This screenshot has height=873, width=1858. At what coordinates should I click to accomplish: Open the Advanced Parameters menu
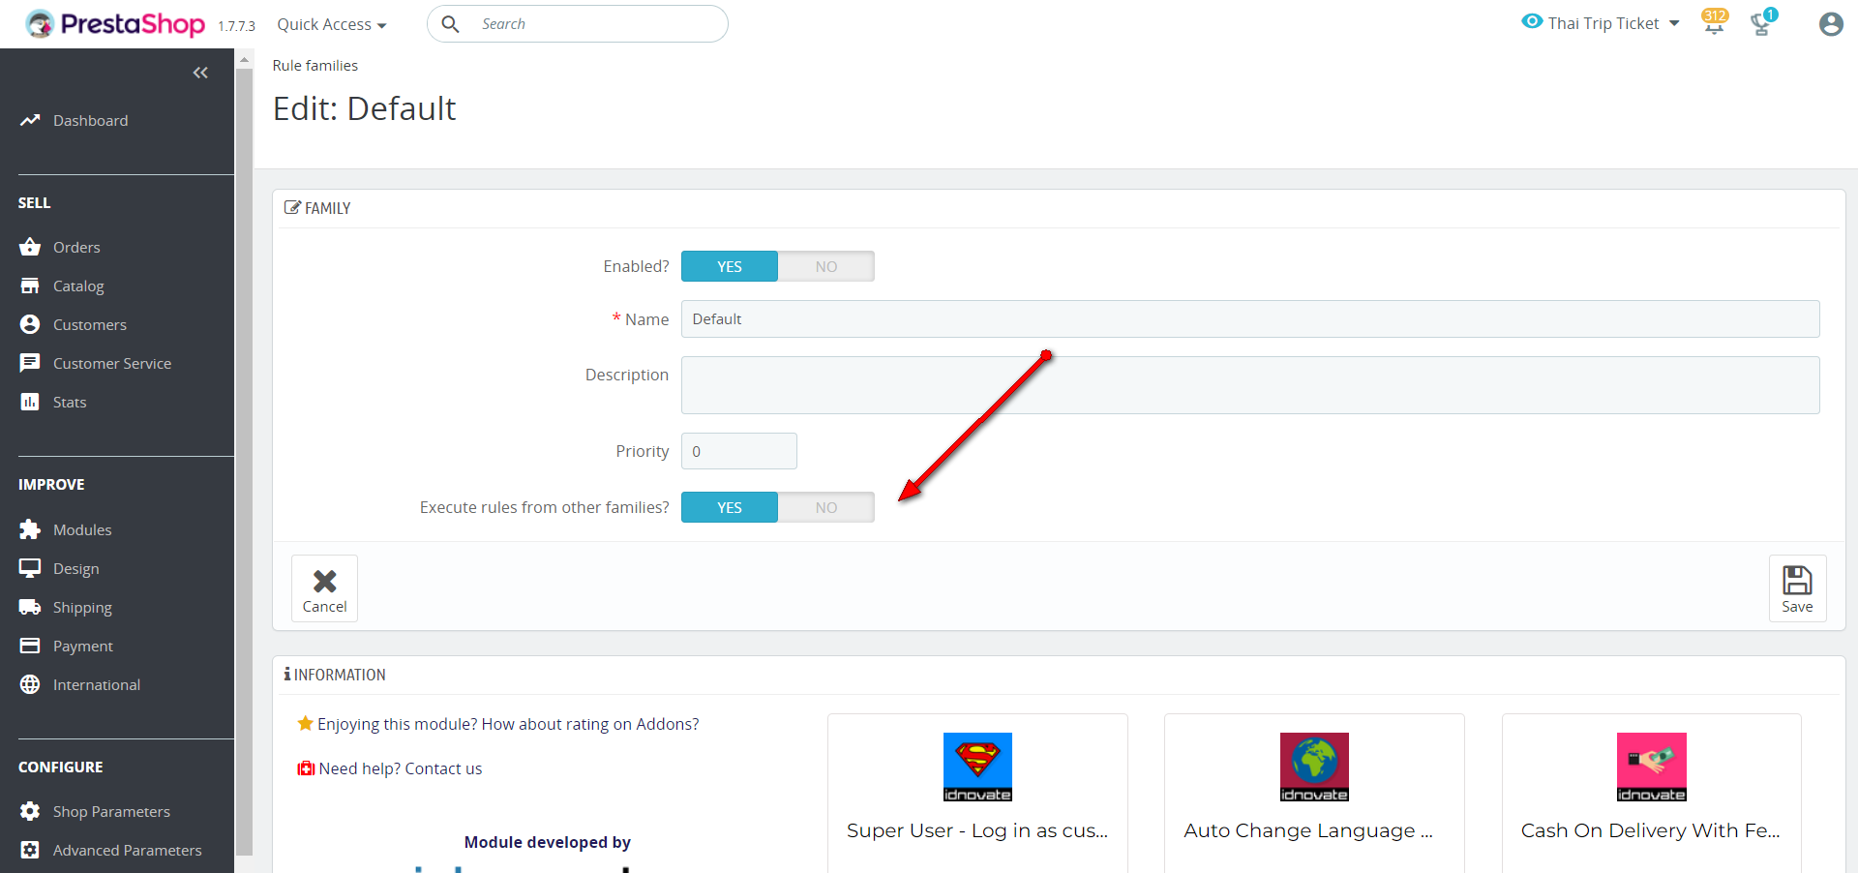point(128,850)
